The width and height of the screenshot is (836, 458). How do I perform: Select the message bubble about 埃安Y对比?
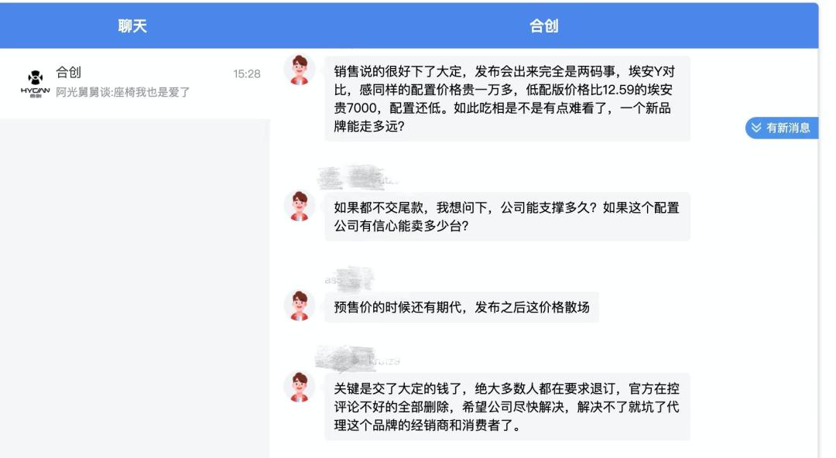[x=506, y=98]
